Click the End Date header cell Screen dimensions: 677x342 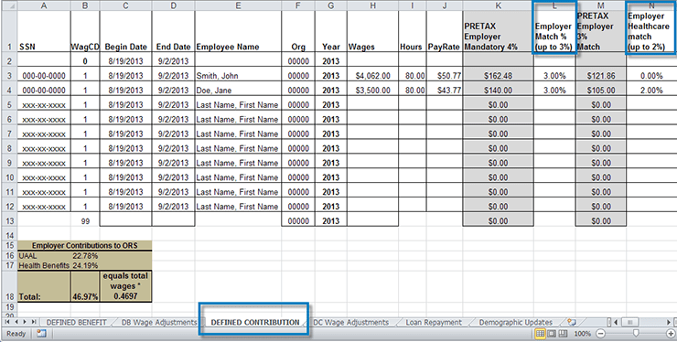pyautogui.click(x=173, y=31)
